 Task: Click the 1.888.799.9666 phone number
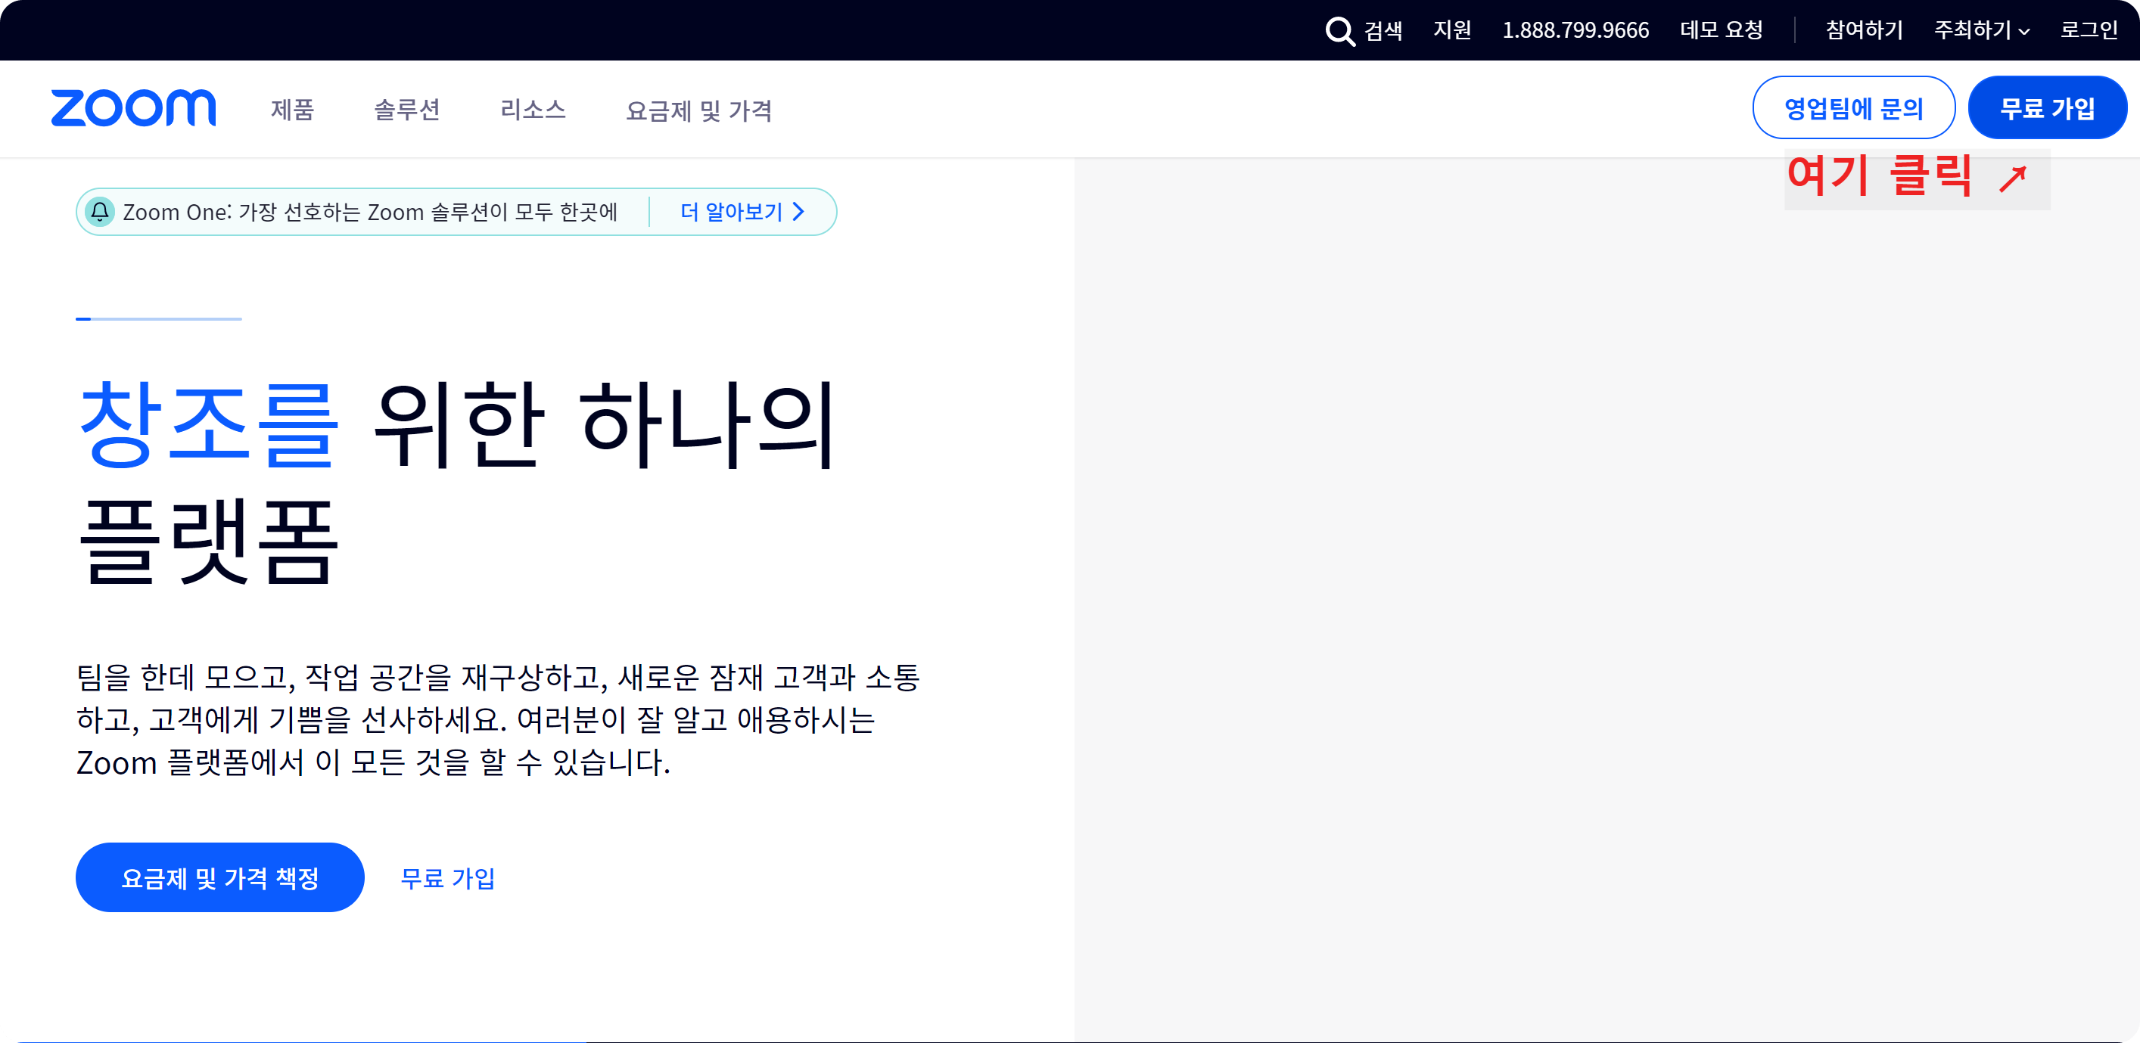point(1575,31)
